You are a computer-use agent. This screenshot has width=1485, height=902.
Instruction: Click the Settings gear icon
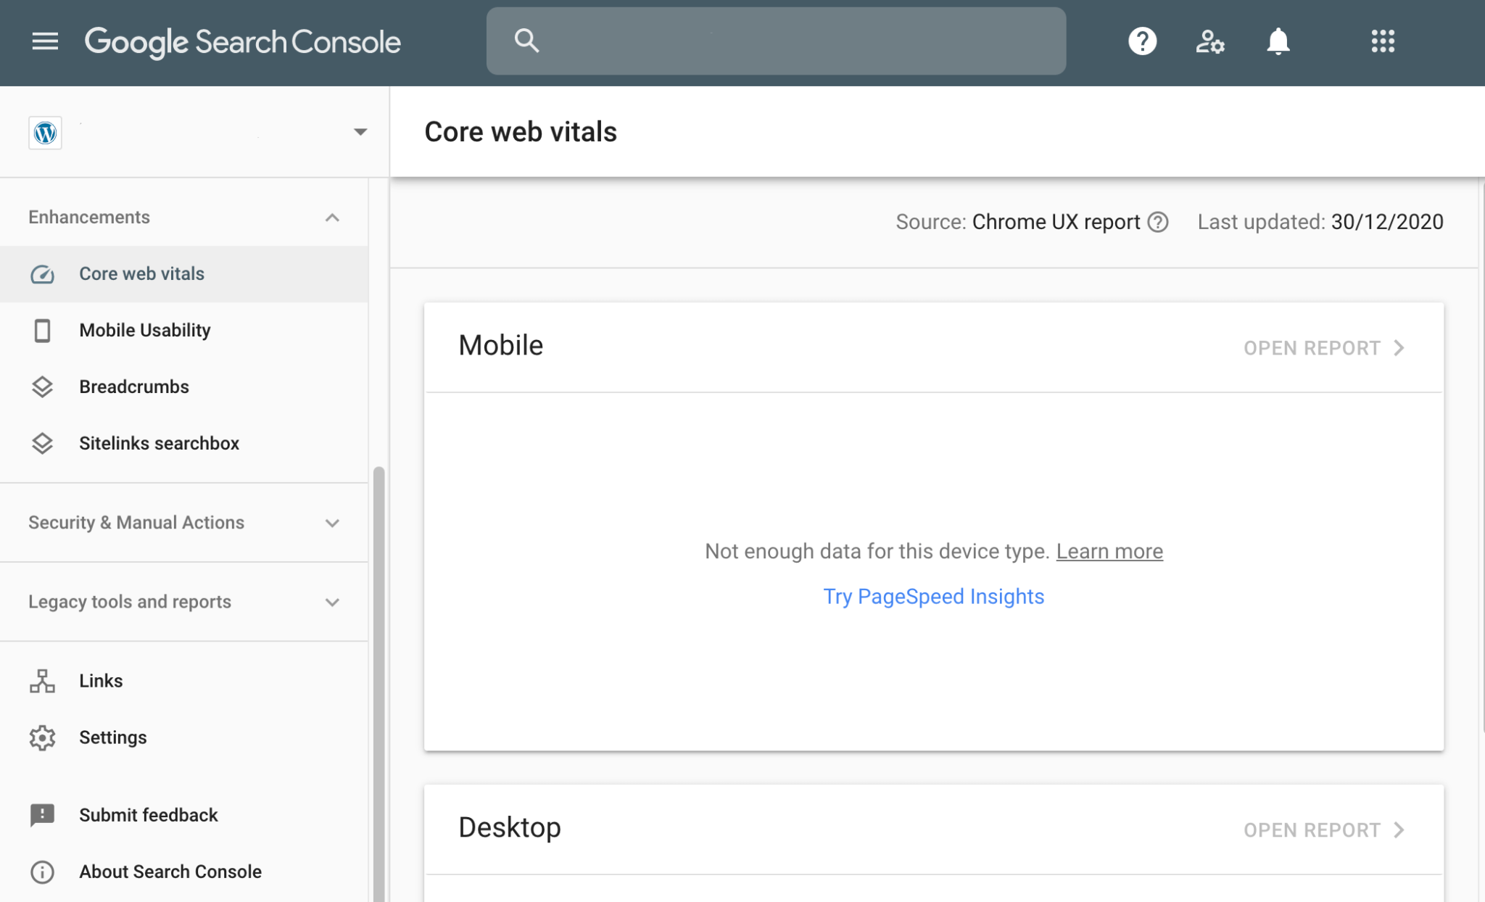pos(42,737)
